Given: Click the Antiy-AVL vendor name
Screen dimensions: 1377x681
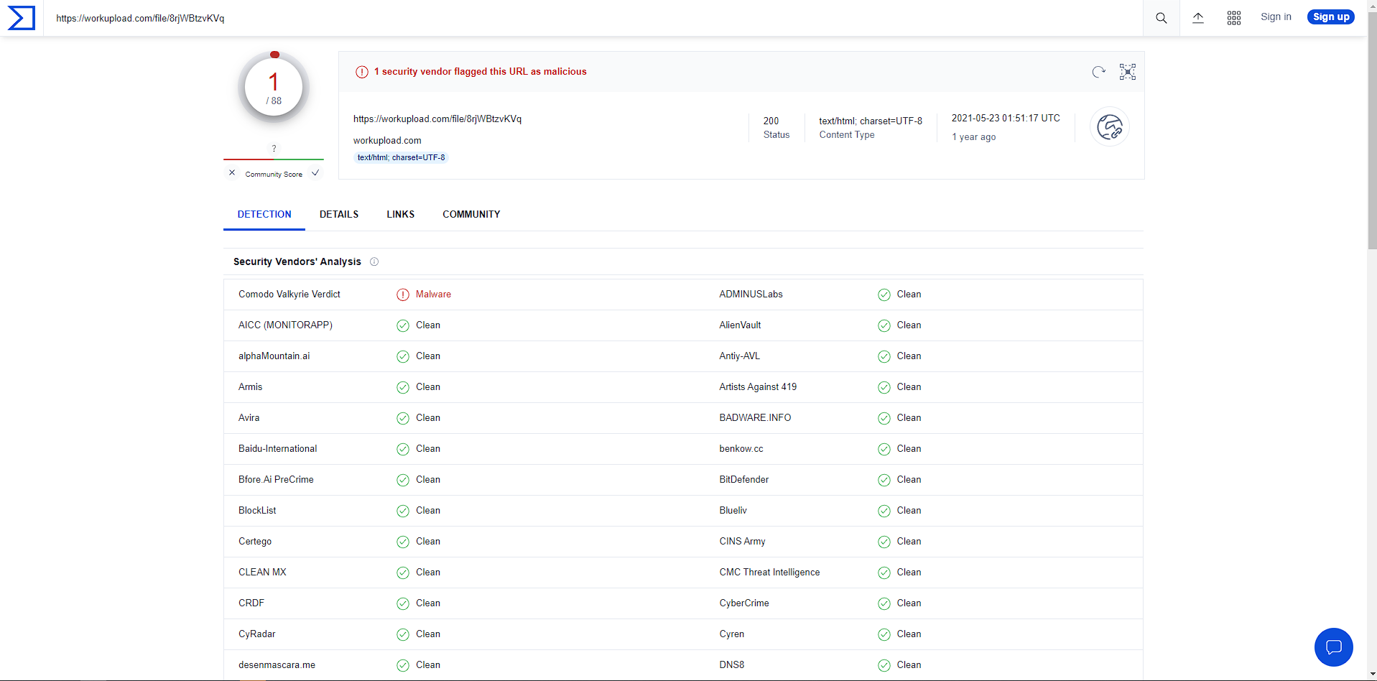Looking at the screenshot, I should [739, 356].
